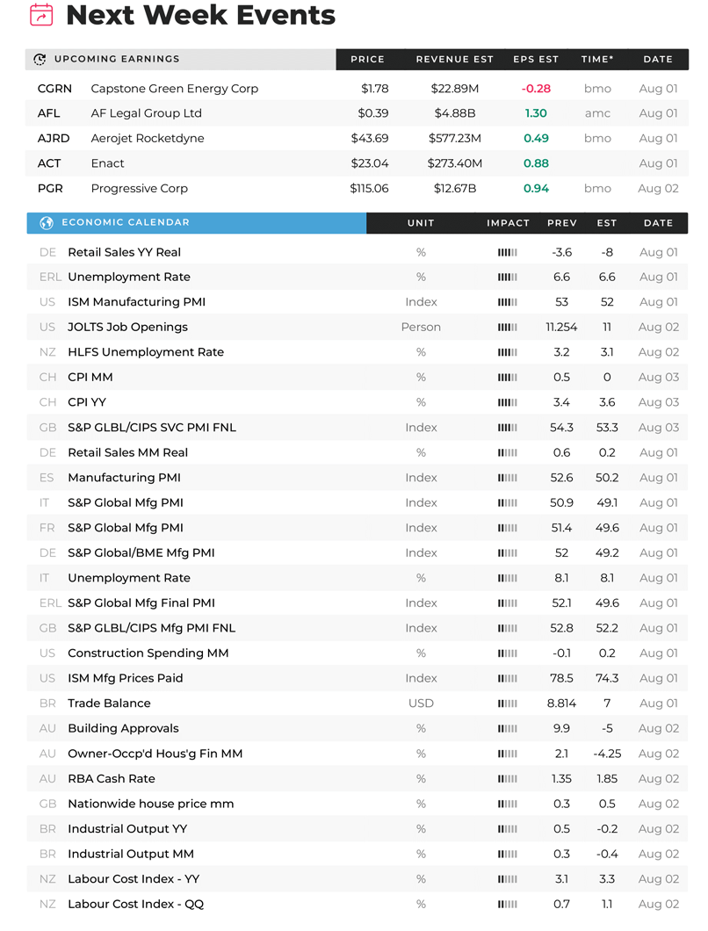Select the S&P GLBL/CIPS Mfg PMI FNL row name
Viewport: 708px width, 931px height.
[x=151, y=628]
